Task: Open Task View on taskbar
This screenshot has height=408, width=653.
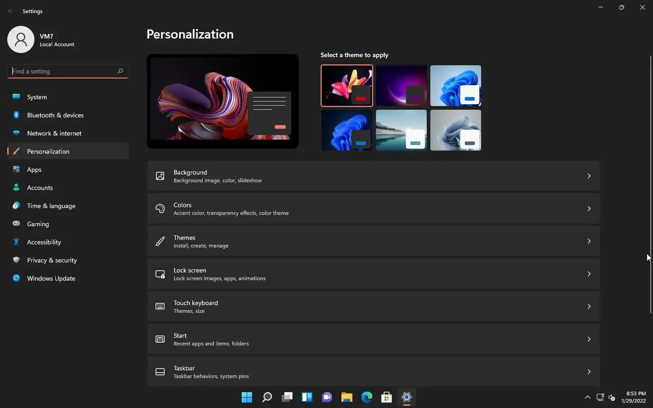Action: [x=287, y=398]
